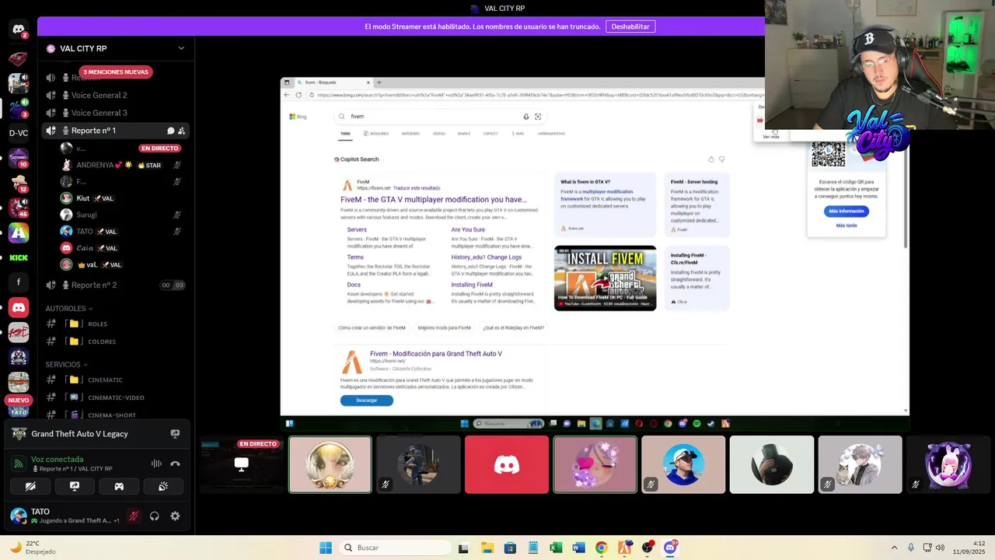Image resolution: width=995 pixels, height=560 pixels.
Task: Click Más tarde link in shared popup
Action: click(x=847, y=226)
